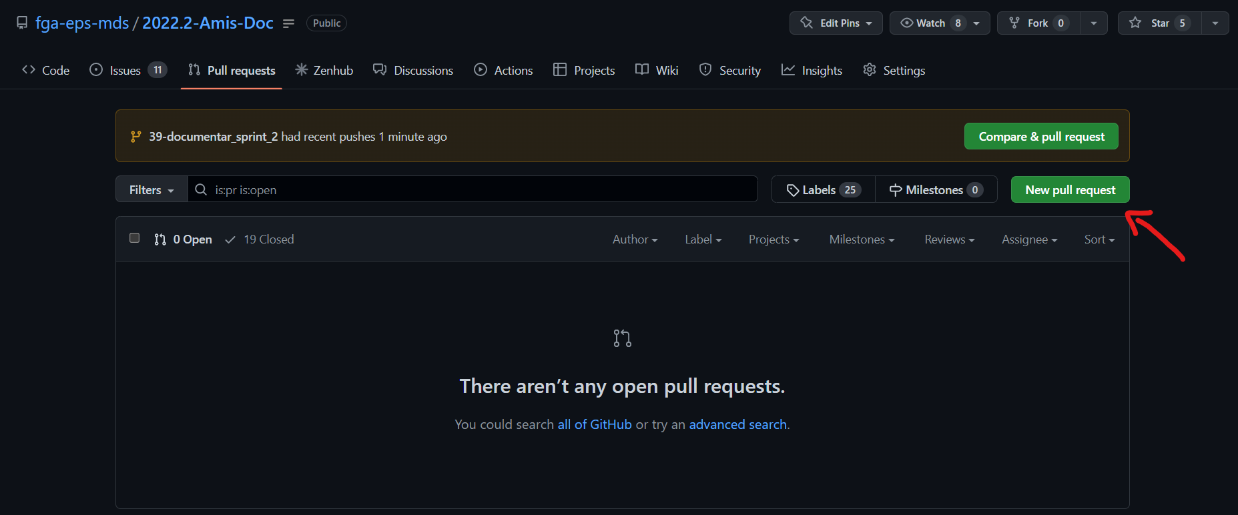Open the Insights tab
1238x515 pixels.
(812, 70)
